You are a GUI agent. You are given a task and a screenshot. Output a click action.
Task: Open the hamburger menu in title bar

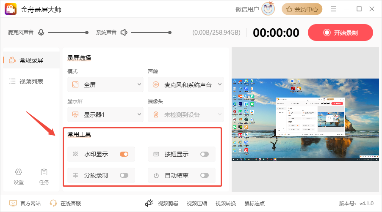pyautogui.click(x=334, y=9)
